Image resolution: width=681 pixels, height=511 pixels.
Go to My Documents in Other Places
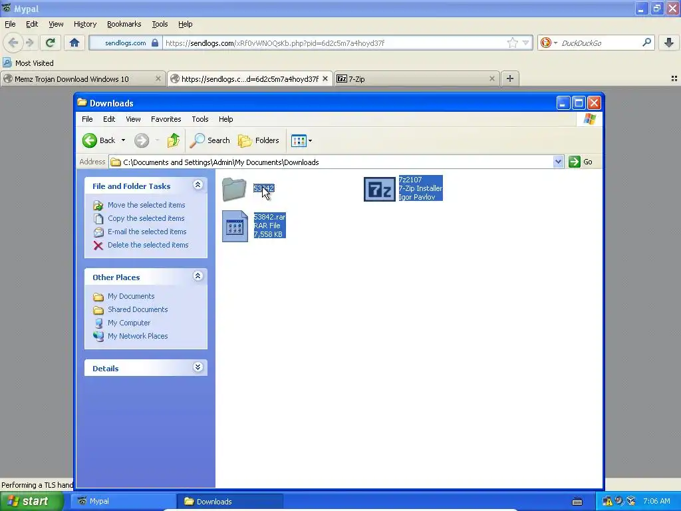[x=131, y=296]
